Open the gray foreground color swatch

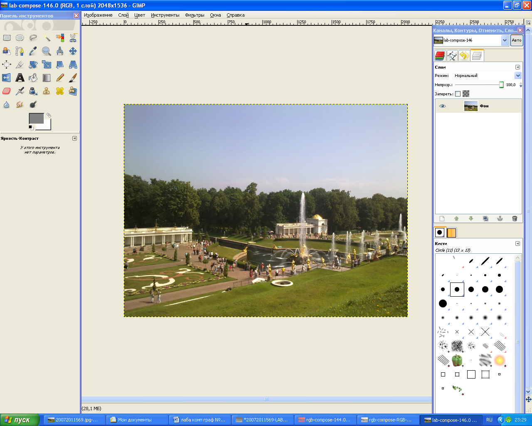click(36, 119)
